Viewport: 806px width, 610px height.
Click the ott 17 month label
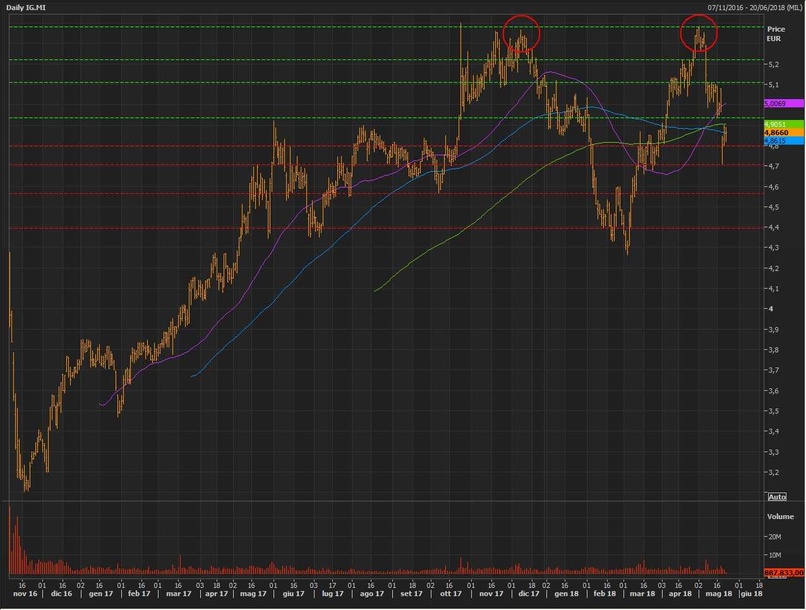click(x=451, y=594)
